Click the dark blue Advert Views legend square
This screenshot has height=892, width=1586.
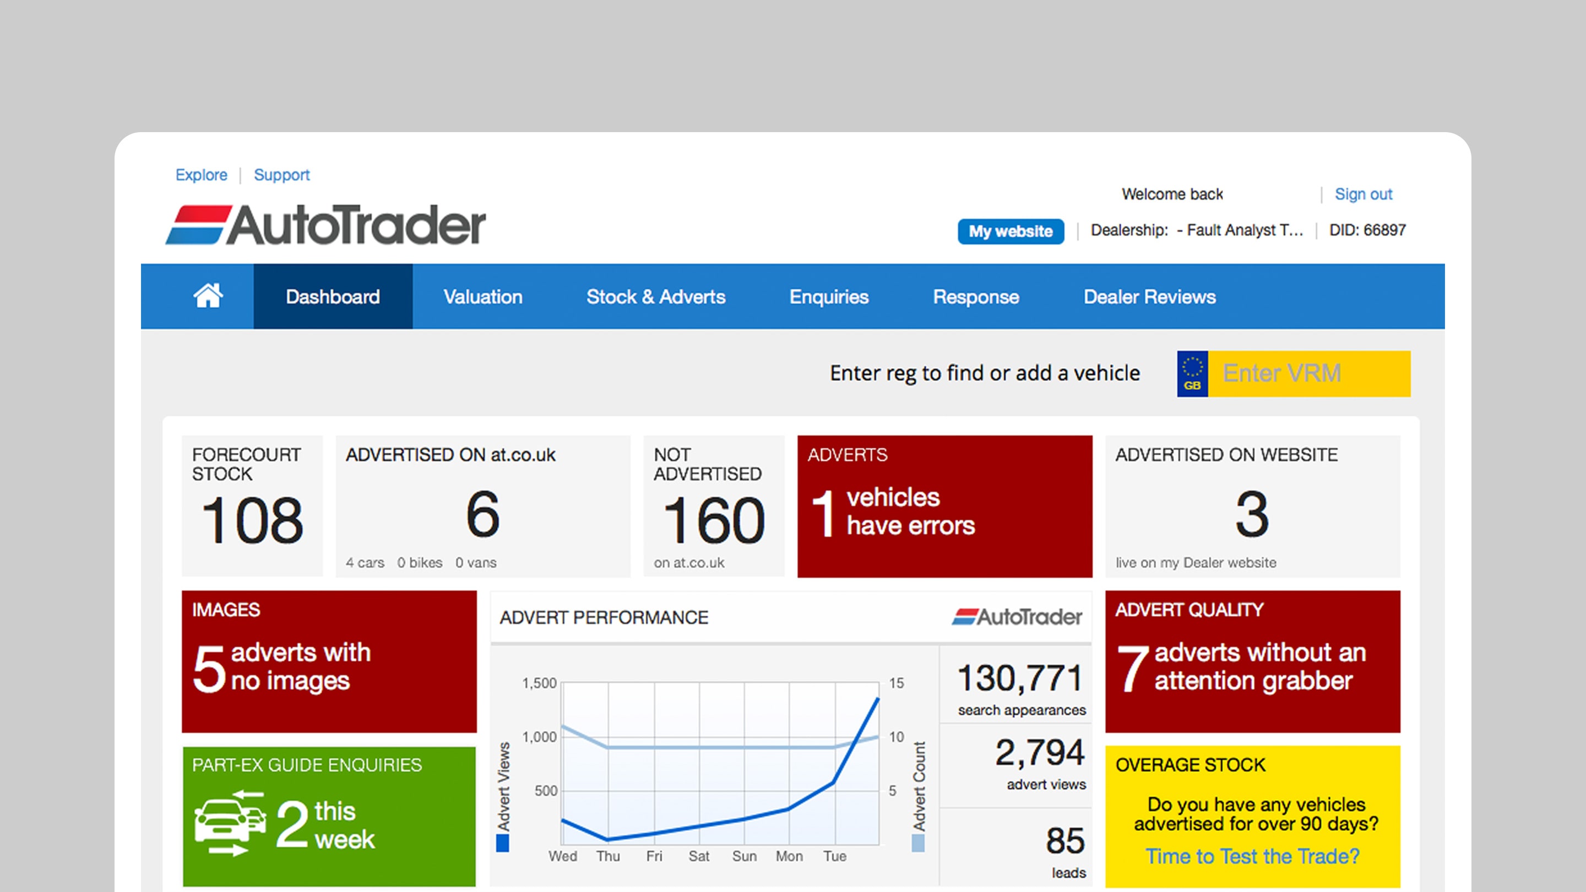[502, 843]
